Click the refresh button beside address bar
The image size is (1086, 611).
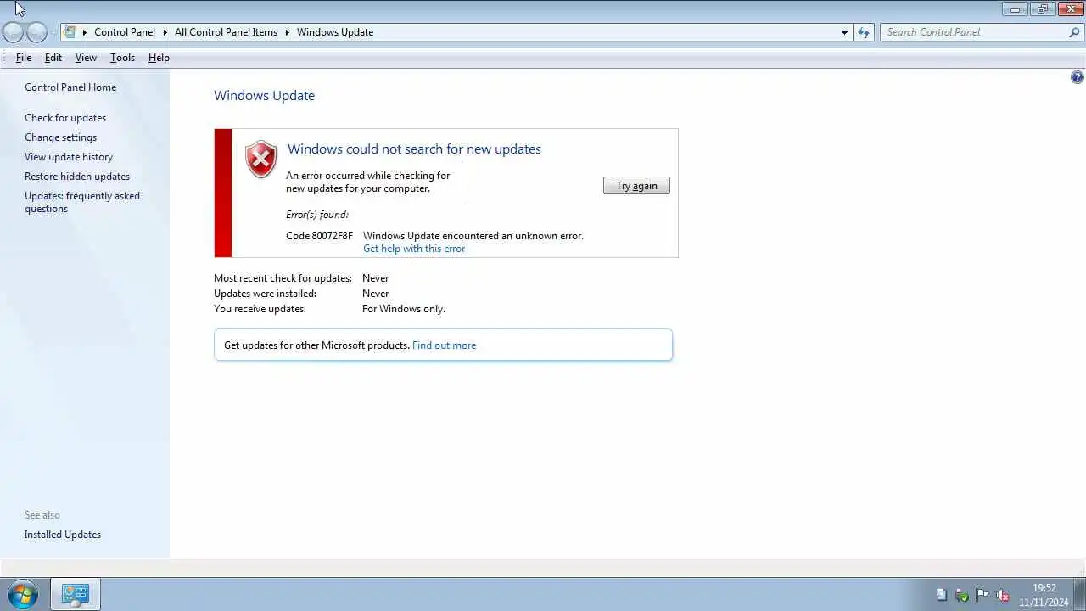(864, 32)
